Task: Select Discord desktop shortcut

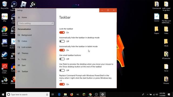Action: (x=5, y=43)
